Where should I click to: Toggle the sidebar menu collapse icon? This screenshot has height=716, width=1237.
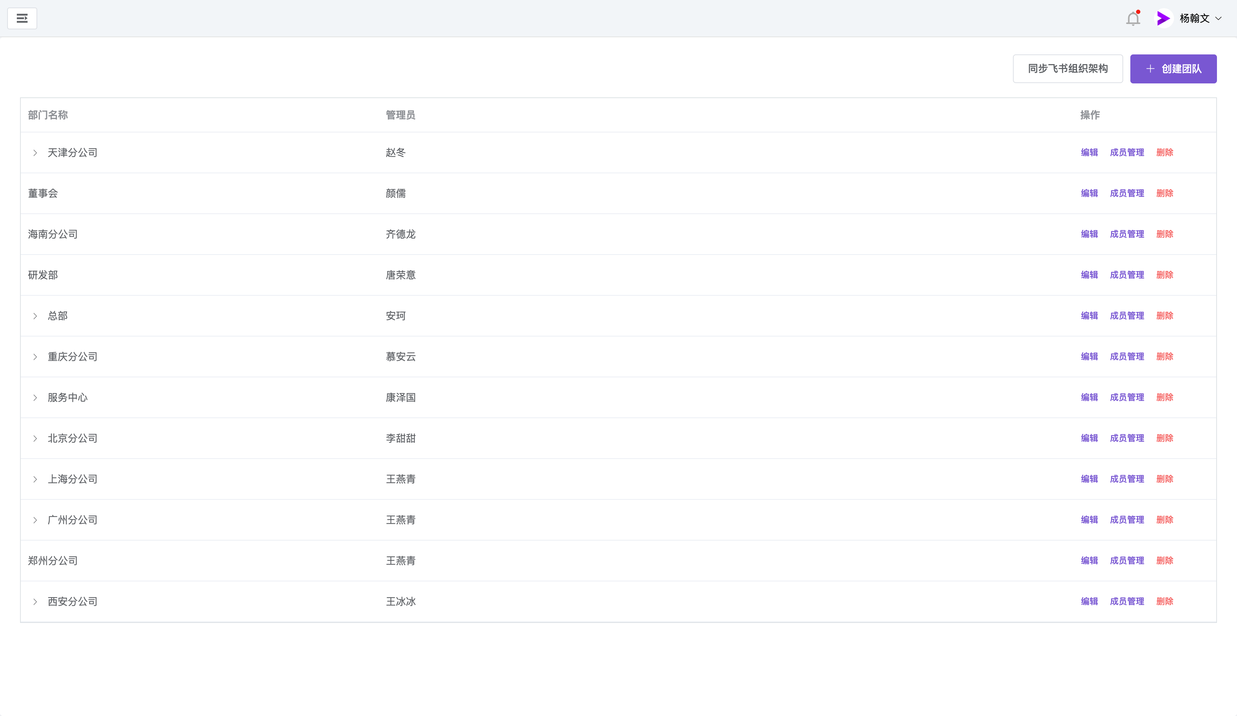[22, 18]
